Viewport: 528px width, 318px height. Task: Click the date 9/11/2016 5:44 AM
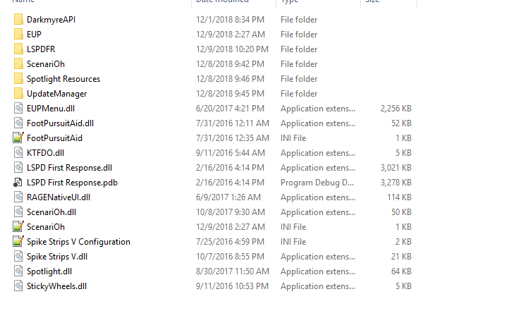(231, 153)
